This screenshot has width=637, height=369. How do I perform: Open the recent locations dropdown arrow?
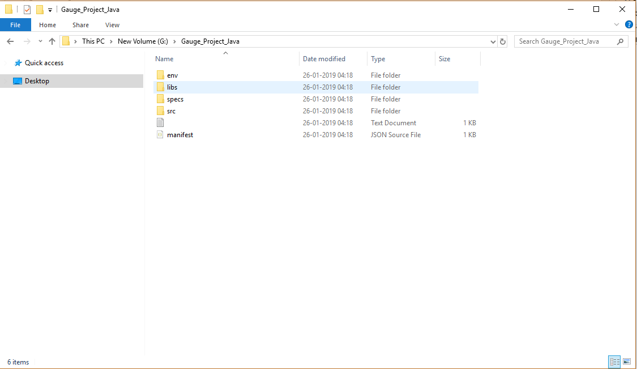click(40, 41)
